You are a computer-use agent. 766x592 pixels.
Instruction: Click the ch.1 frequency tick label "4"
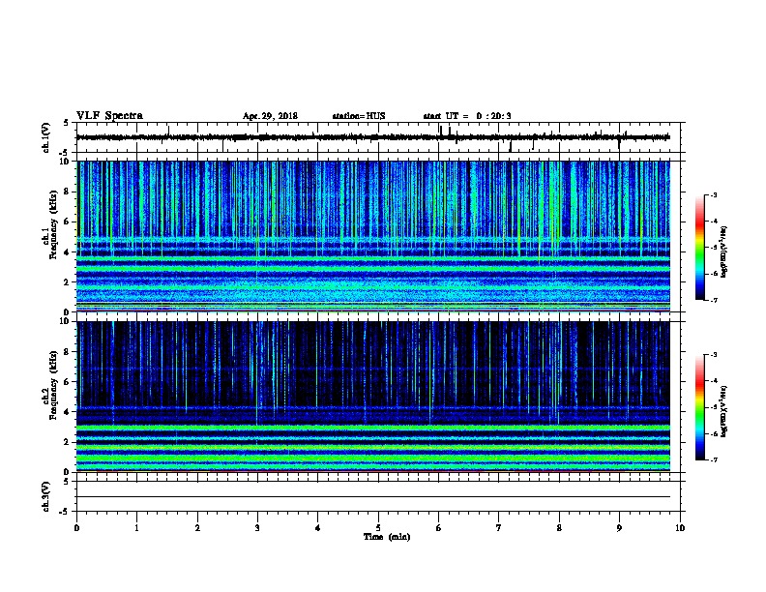(x=68, y=252)
